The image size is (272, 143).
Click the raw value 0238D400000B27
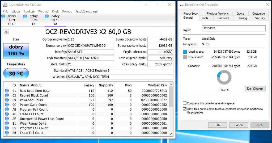154,100
